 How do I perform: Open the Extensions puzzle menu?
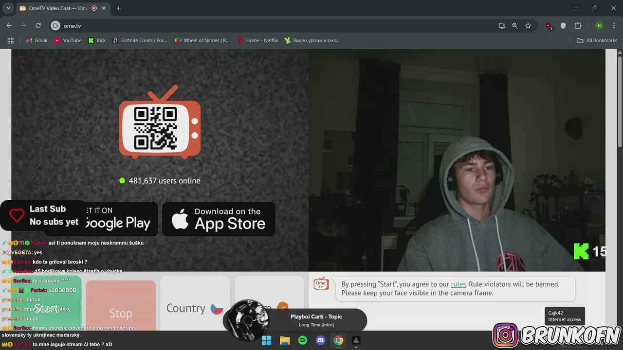pyautogui.click(x=578, y=26)
